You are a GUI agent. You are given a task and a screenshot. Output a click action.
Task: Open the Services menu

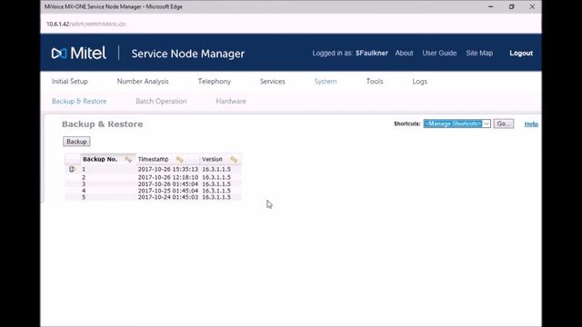(x=273, y=81)
